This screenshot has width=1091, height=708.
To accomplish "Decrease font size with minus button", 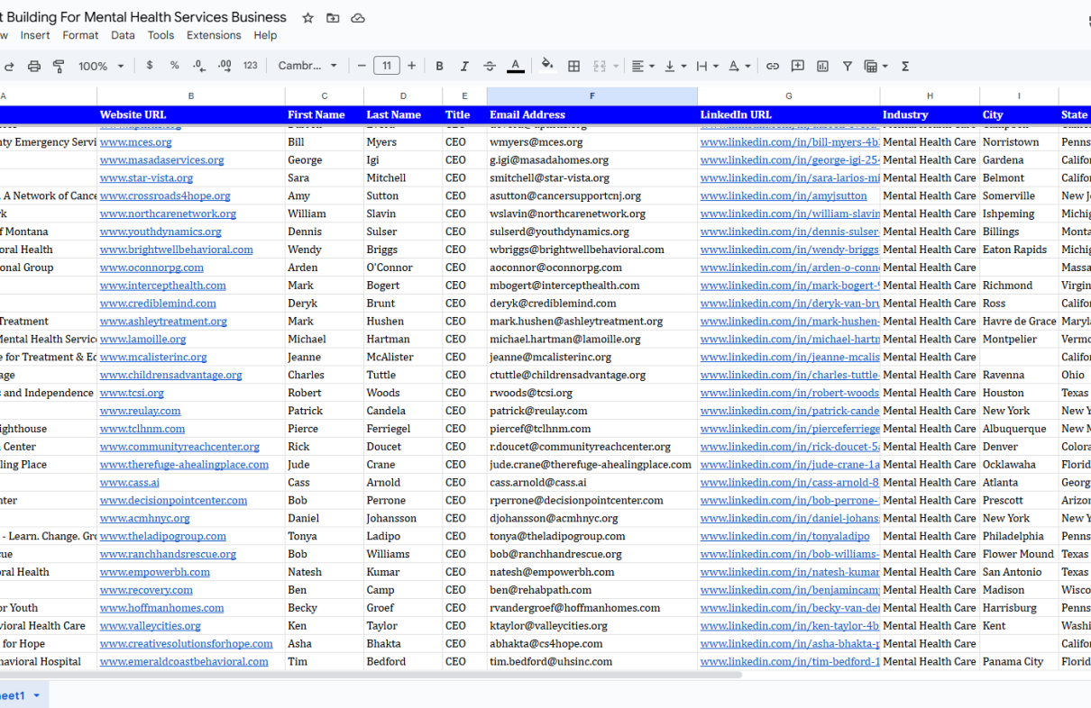I will [x=362, y=66].
